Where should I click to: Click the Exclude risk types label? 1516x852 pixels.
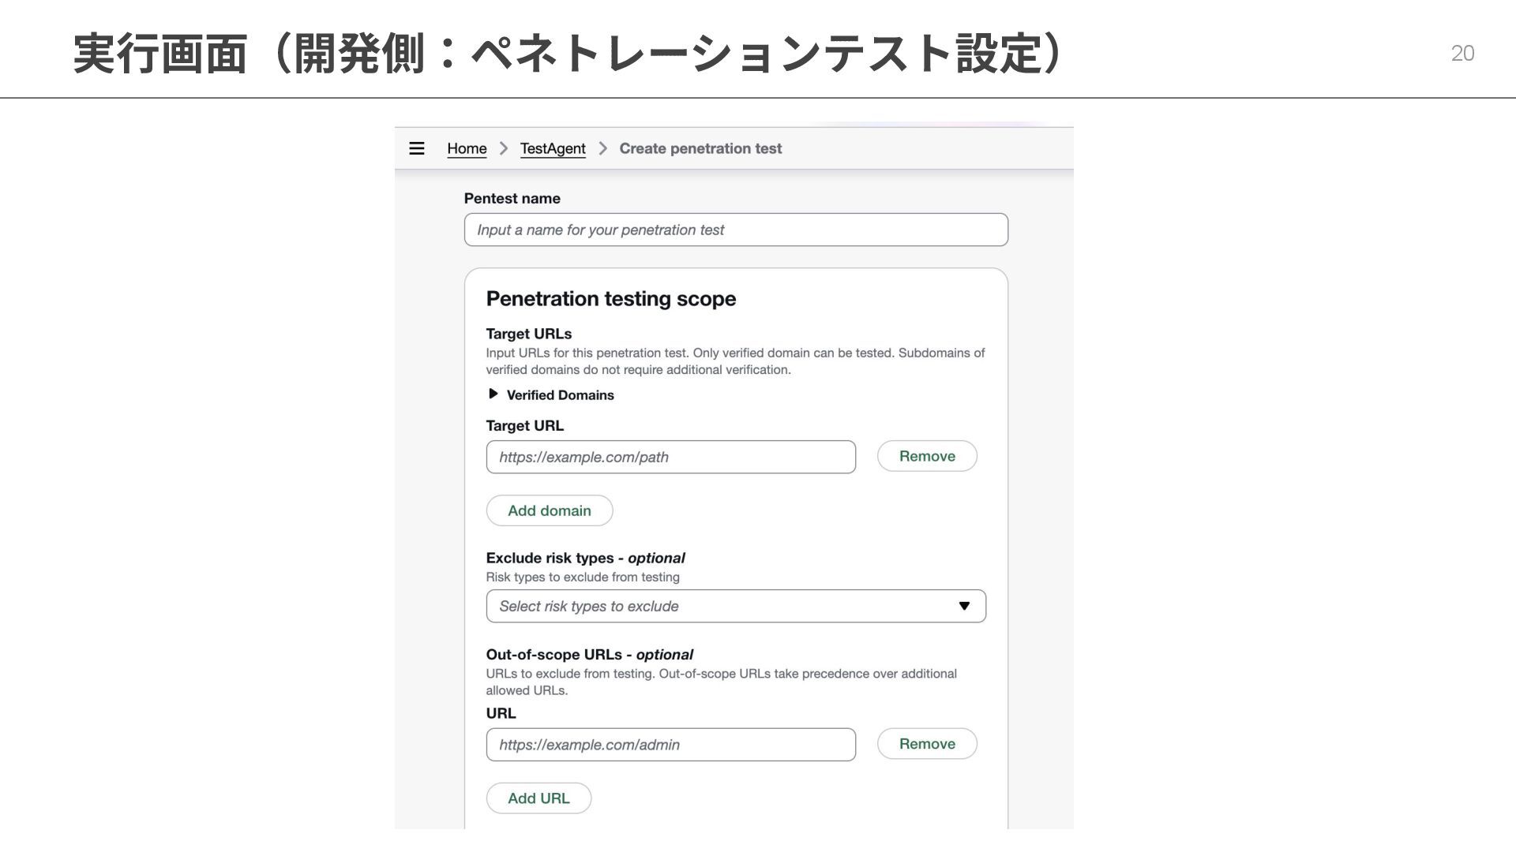pyautogui.click(x=585, y=559)
